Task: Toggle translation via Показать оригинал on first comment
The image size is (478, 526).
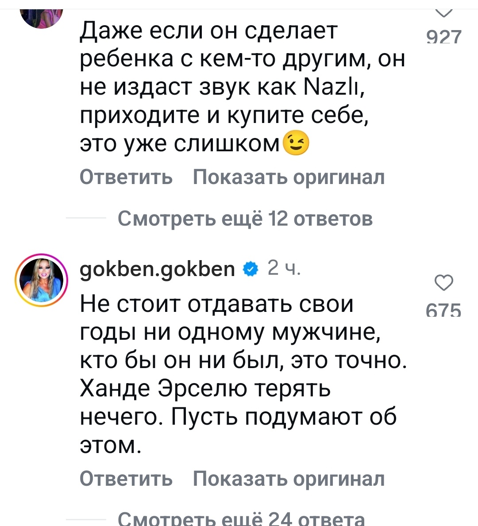Action: point(287,177)
